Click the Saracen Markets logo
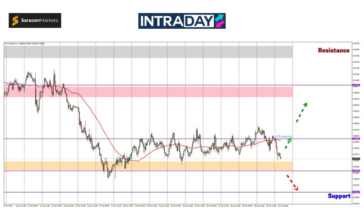 pos(35,21)
